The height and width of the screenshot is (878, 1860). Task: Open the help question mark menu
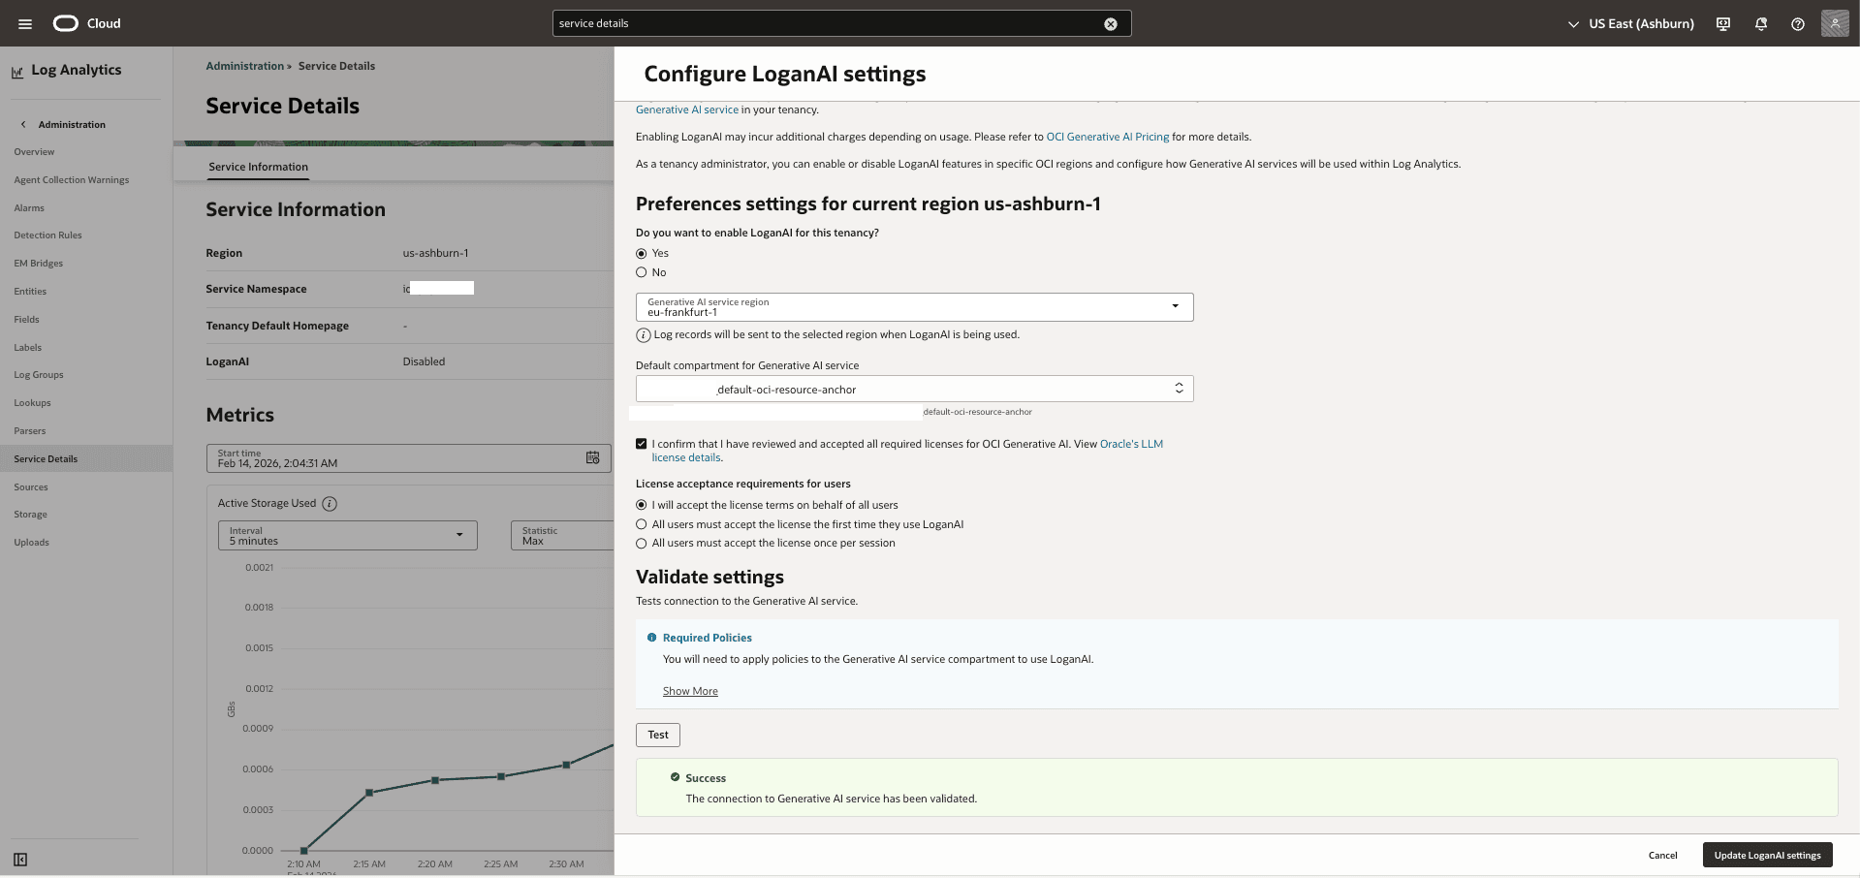1798,24
